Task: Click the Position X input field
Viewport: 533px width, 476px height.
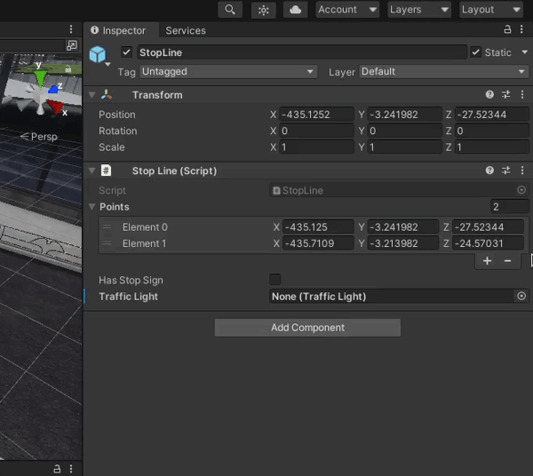Action: [x=316, y=115]
